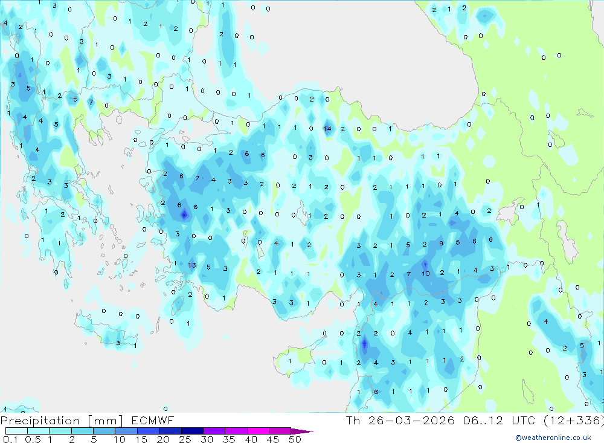Select the lightest 0.1–0.5 mm legend swatch

pos(16,431)
